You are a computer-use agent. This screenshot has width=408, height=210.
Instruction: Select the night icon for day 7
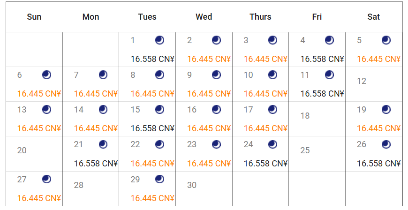(x=103, y=75)
